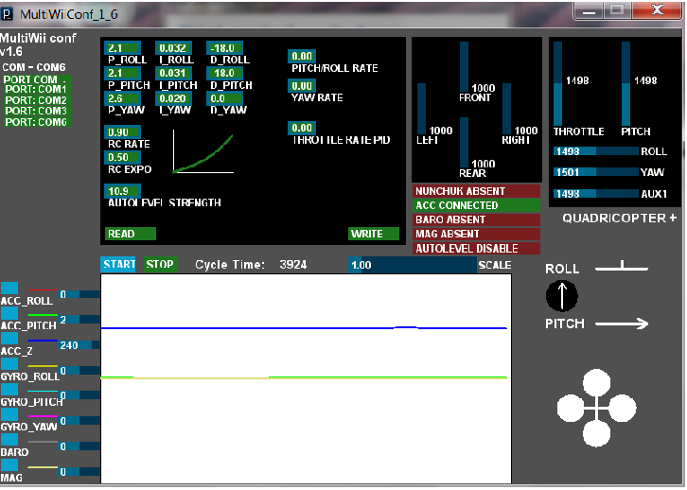Click the P_YAW value 2.6 field

[x=123, y=98]
